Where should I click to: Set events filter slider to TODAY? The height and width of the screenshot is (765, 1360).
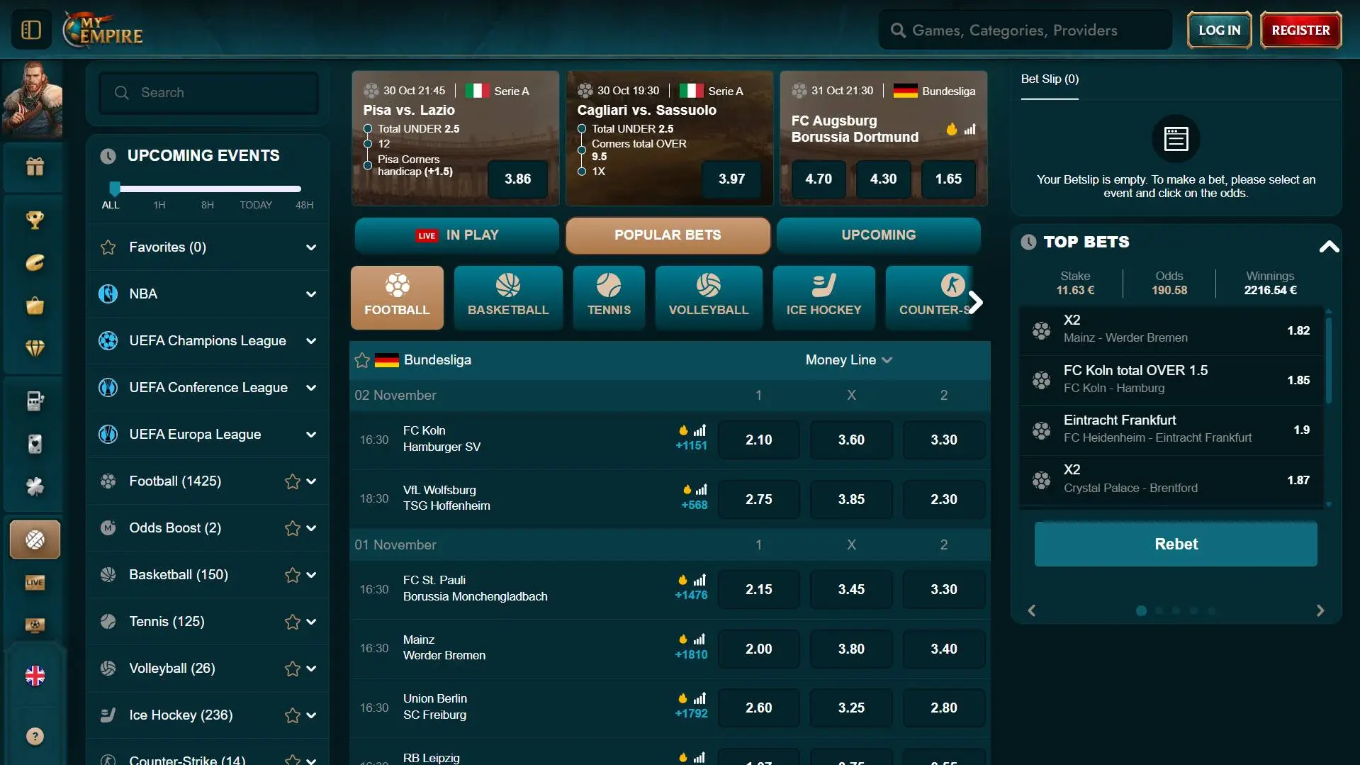tap(255, 189)
